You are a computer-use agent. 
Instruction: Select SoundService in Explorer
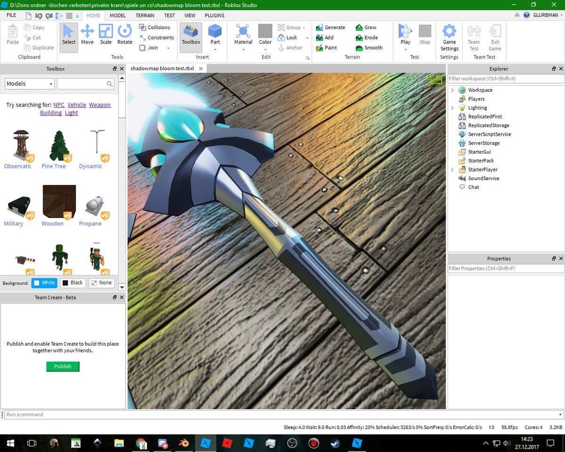(483, 178)
